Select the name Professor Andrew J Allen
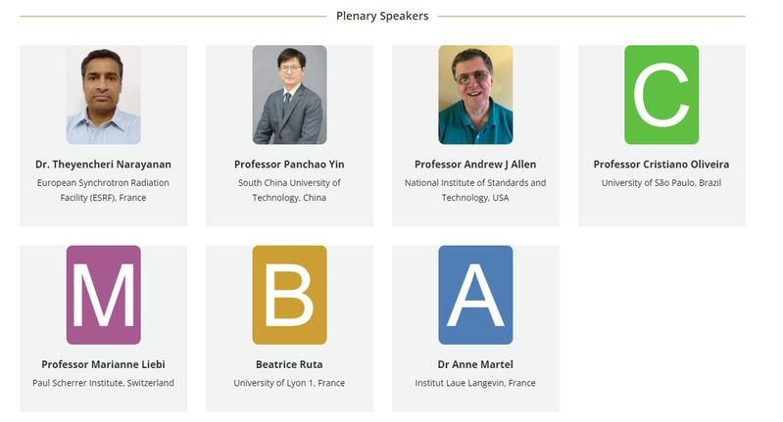This screenshot has height=422, width=783. click(475, 164)
